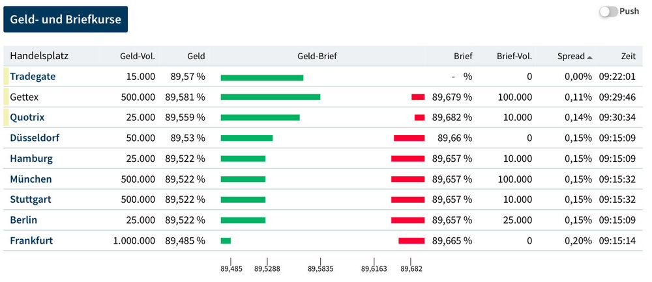Open the Tradegate exchange link
Image resolution: width=652 pixels, height=282 pixels.
click(33, 76)
